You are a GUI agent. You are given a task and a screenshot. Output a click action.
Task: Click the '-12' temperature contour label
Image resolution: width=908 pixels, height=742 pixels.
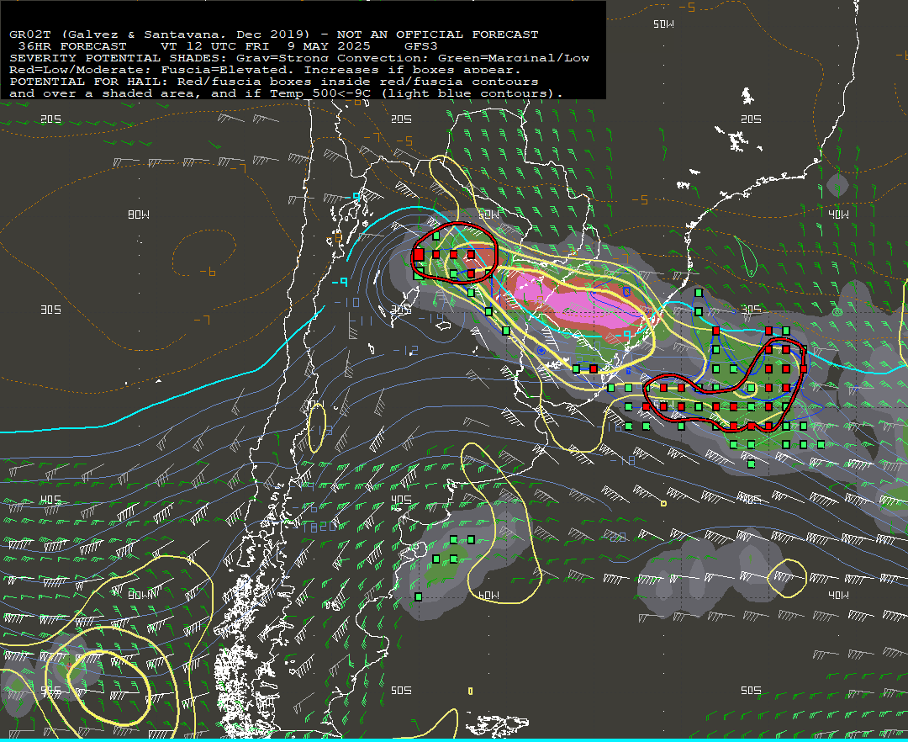pos(405,351)
